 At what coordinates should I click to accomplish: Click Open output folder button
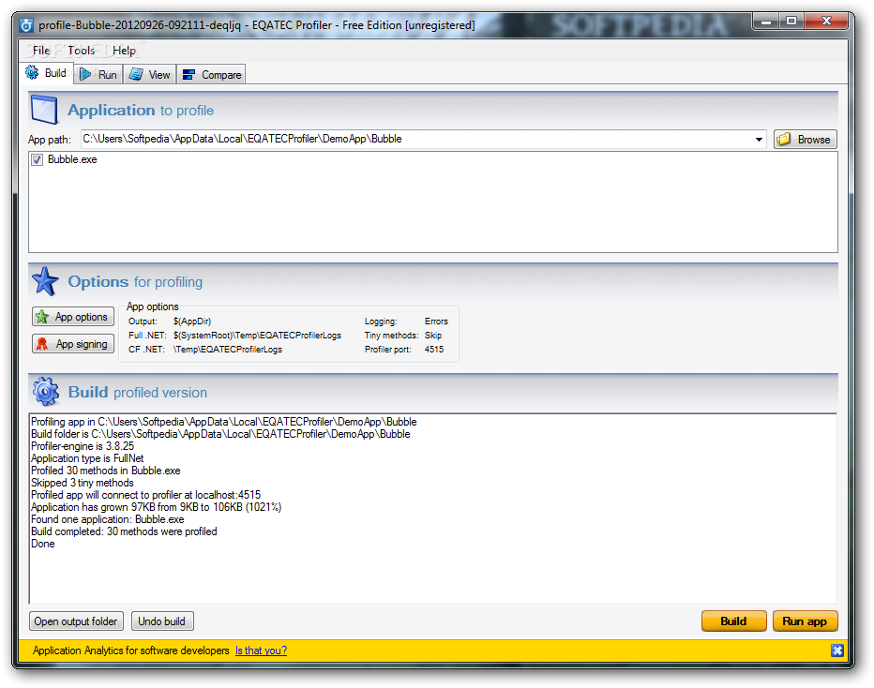click(76, 621)
